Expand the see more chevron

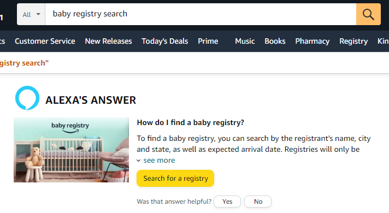(139, 161)
